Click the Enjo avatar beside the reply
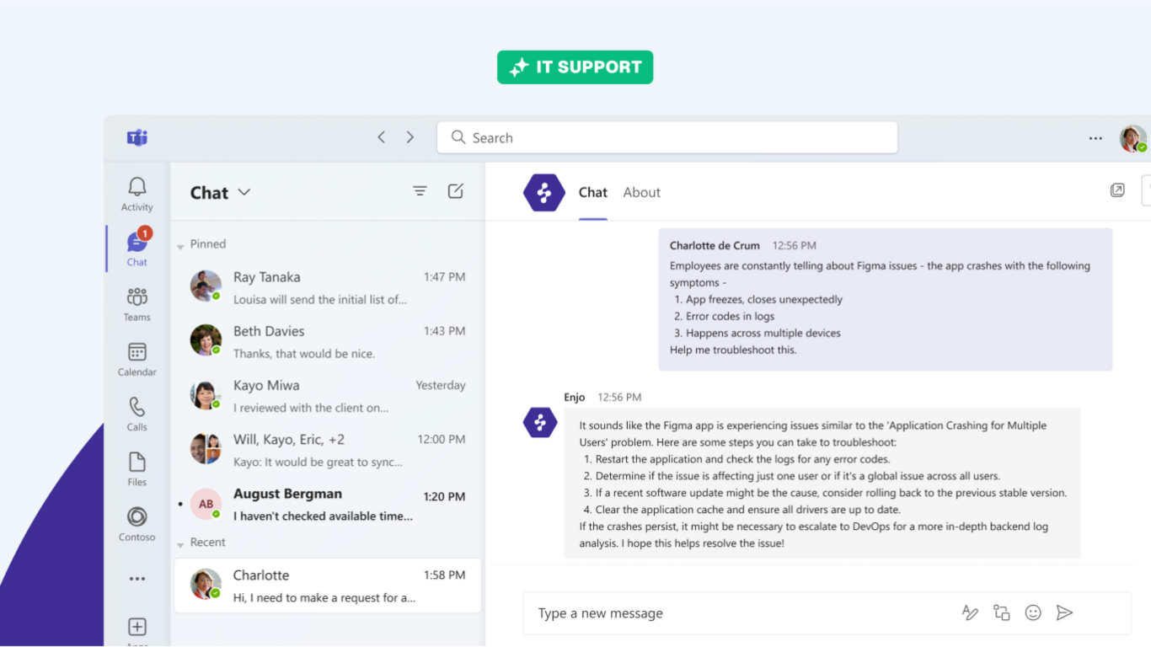Image resolution: width=1151 pixels, height=647 pixels. pyautogui.click(x=540, y=422)
